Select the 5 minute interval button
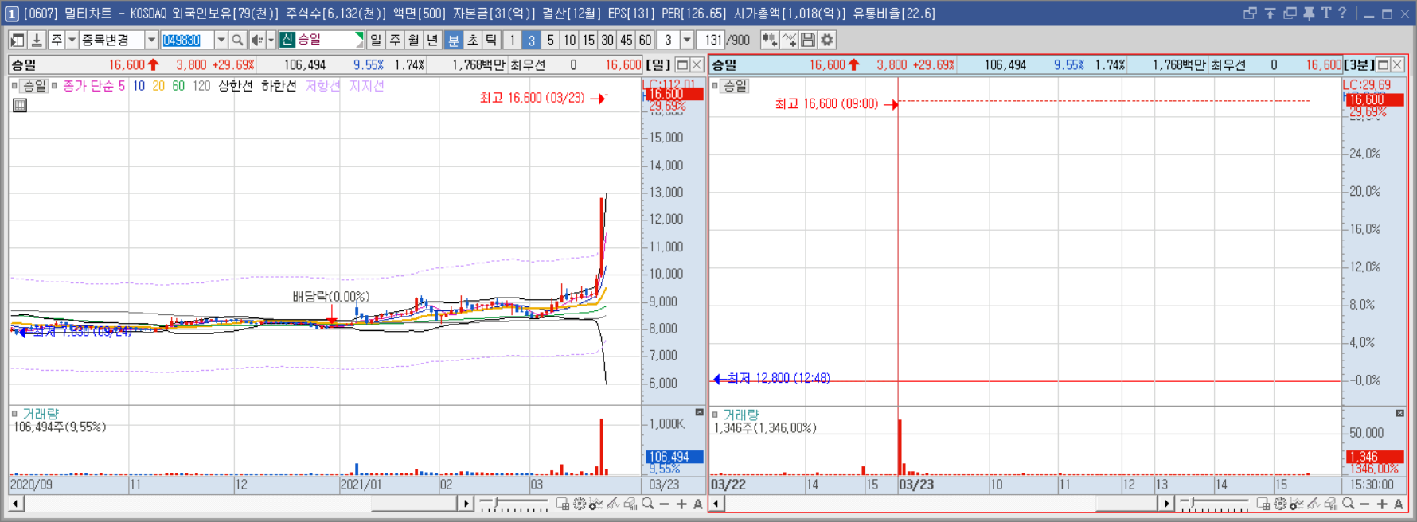The height and width of the screenshot is (522, 1417). click(x=551, y=40)
